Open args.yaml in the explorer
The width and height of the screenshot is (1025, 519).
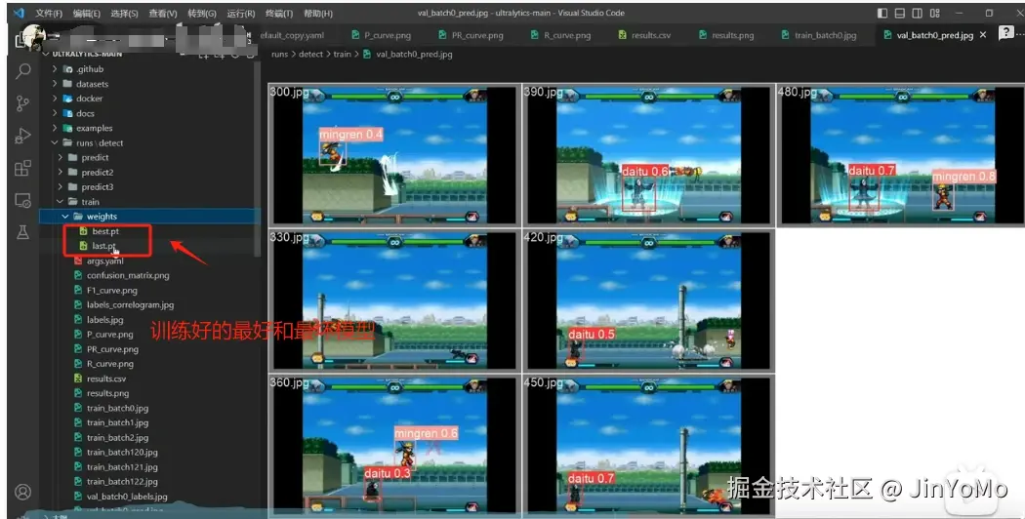coord(104,260)
